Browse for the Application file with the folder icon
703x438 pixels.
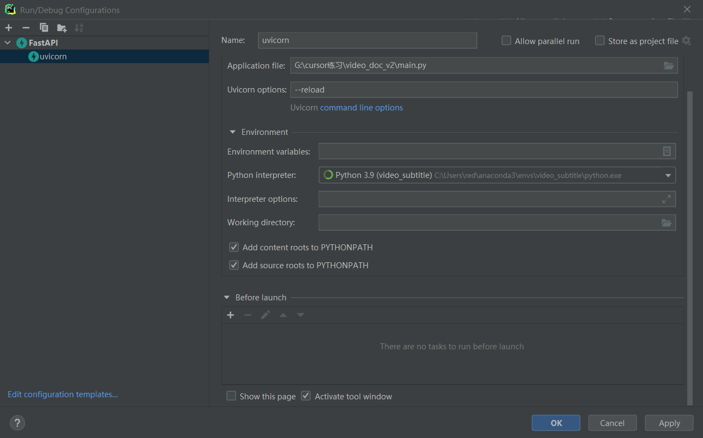pos(668,66)
